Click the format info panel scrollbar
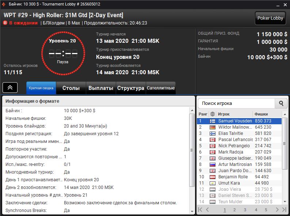Screen dimensions: 290x216 tap(192, 150)
